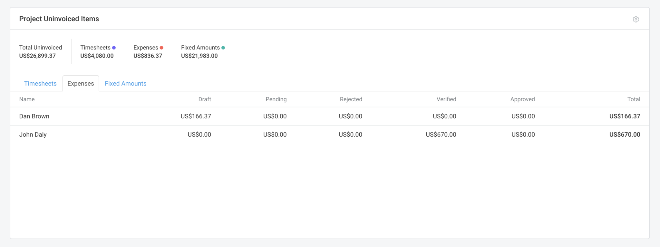This screenshot has height=247, width=660.
Task: Sort by the Name column header
Action: coord(27,99)
